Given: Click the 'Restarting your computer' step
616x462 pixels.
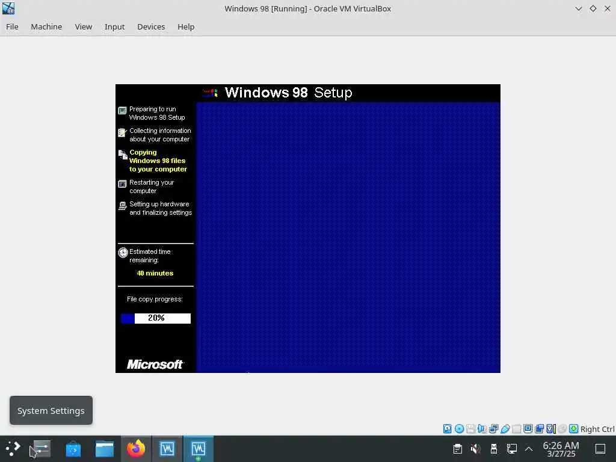Looking at the screenshot, I should tap(151, 186).
